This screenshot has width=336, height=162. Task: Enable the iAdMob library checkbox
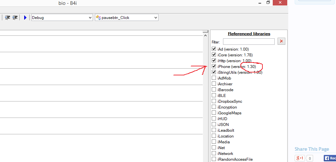pos(214,78)
